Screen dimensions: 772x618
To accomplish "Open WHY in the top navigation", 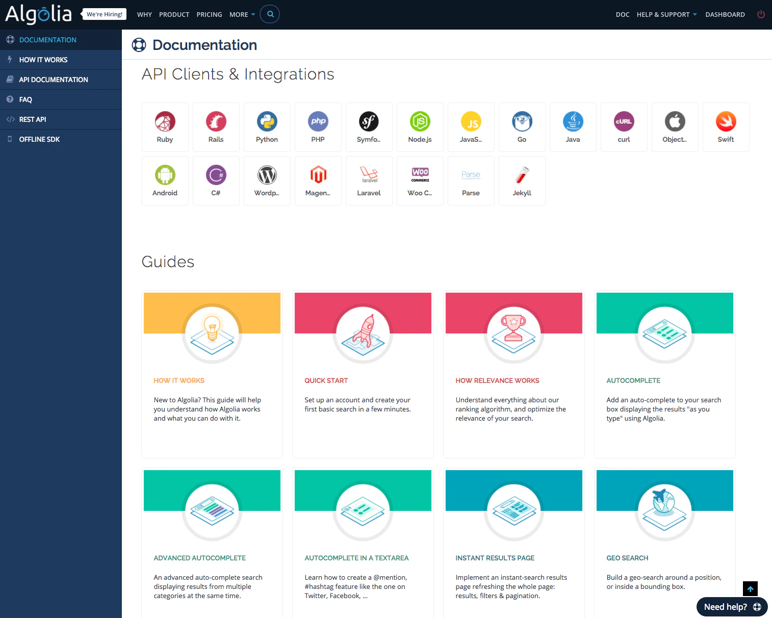I will tap(144, 15).
